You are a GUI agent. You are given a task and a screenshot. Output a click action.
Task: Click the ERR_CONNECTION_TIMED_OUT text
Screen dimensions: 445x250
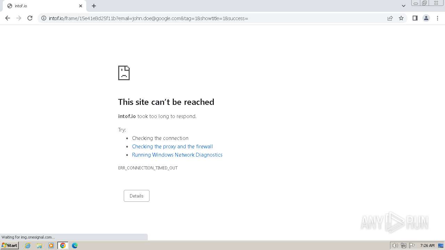pos(148,168)
